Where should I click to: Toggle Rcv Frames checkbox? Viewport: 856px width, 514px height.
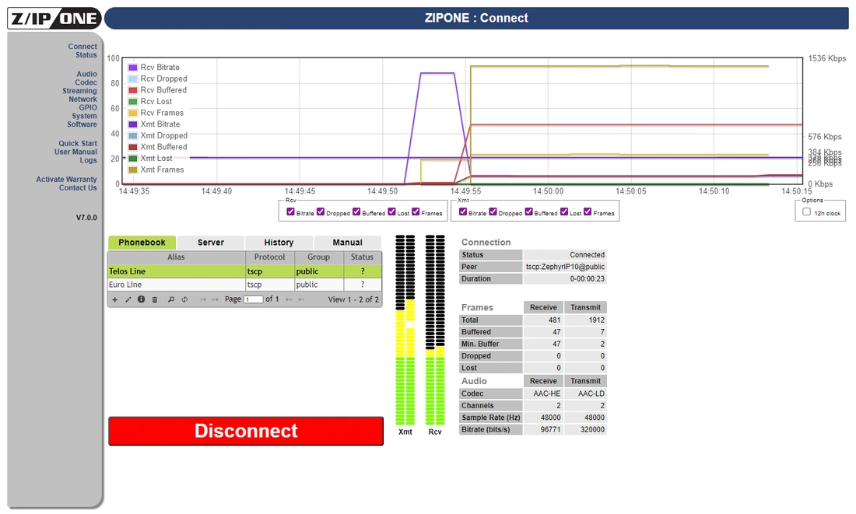(x=416, y=212)
